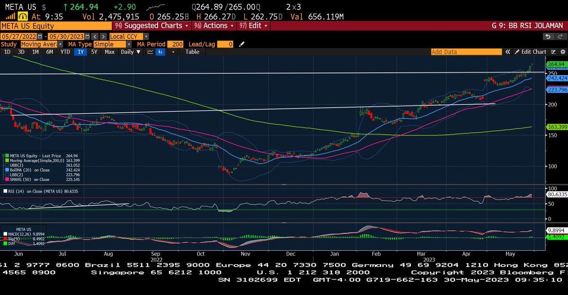Open the Daily periodicity dropdown
Screen dimensions: 568x295
pos(130,52)
